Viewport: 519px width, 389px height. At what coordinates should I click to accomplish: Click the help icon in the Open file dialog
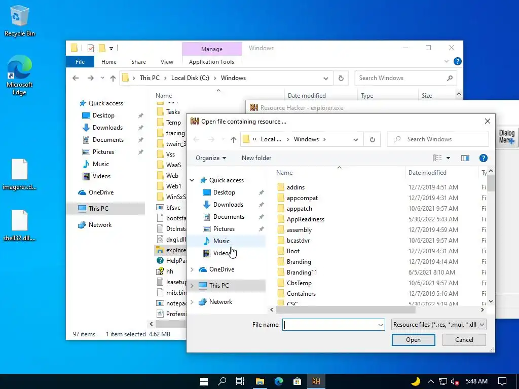click(x=483, y=158)
